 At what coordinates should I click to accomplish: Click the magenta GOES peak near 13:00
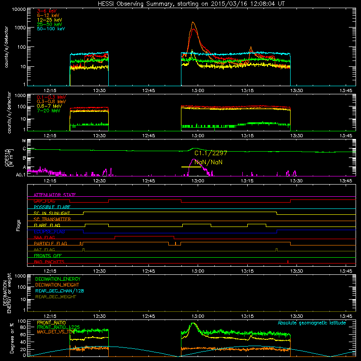tap(194, 160)
